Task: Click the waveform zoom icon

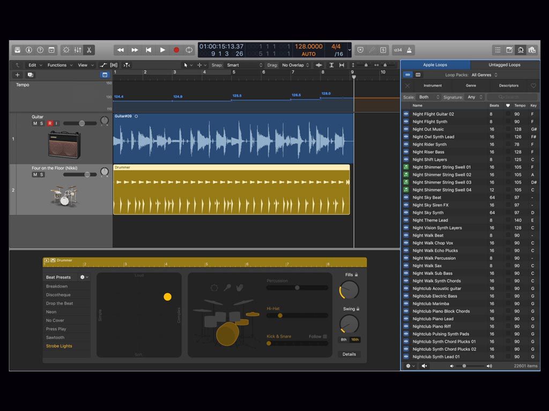Action: click(x=318, y=65)
